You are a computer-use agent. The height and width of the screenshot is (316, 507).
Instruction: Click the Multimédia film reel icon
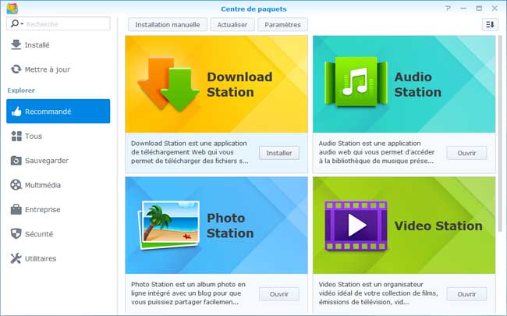click(x=16, y=185)
